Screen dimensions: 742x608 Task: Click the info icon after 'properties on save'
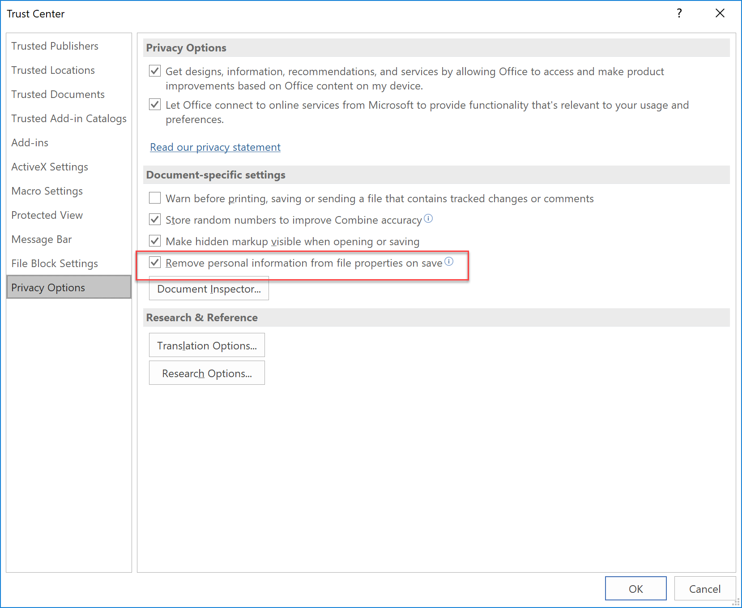click(449, 261)
